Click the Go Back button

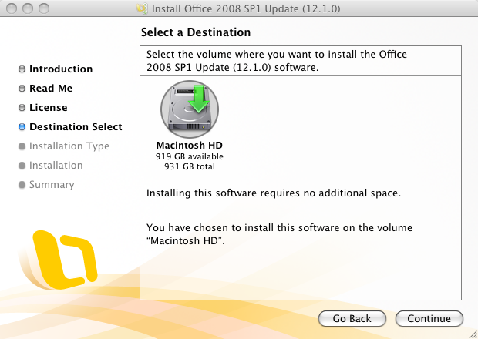pyautogui.click(x=352, y=319)
